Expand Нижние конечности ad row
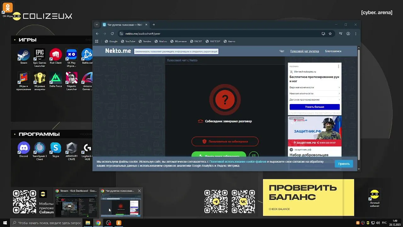This screenshot has width=403, height=227. tap(315, 94)
